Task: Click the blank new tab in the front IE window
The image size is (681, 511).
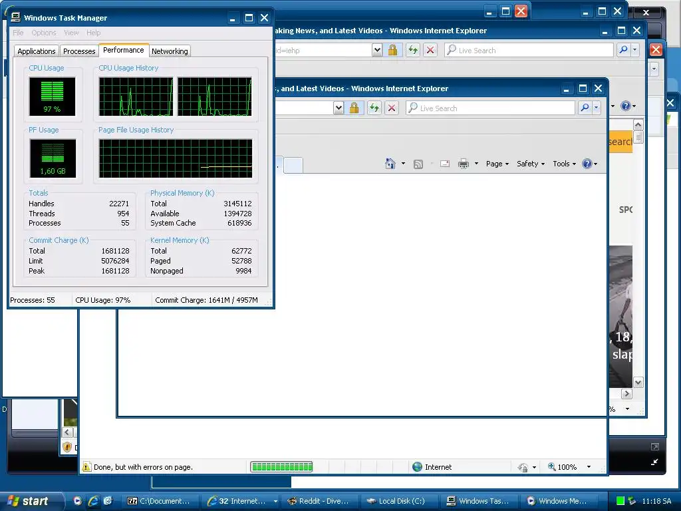Action: (x=293, y=166)
